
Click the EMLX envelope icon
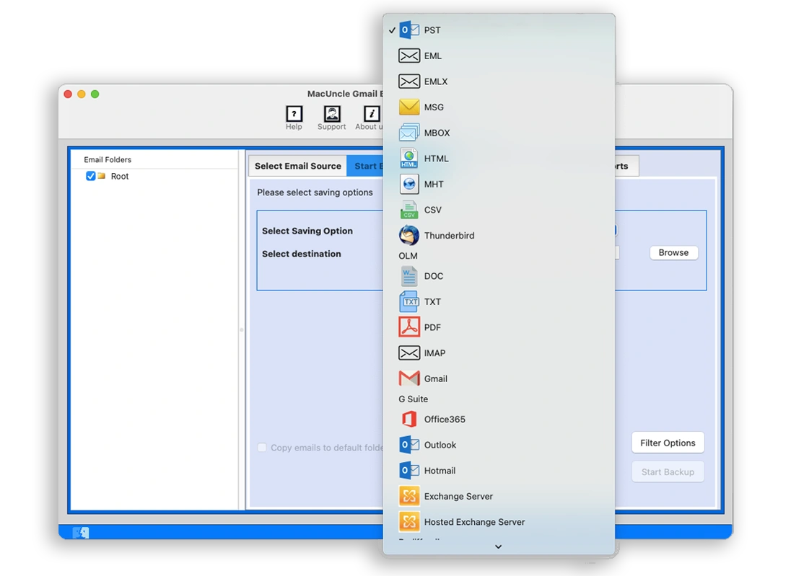[408, 81]
